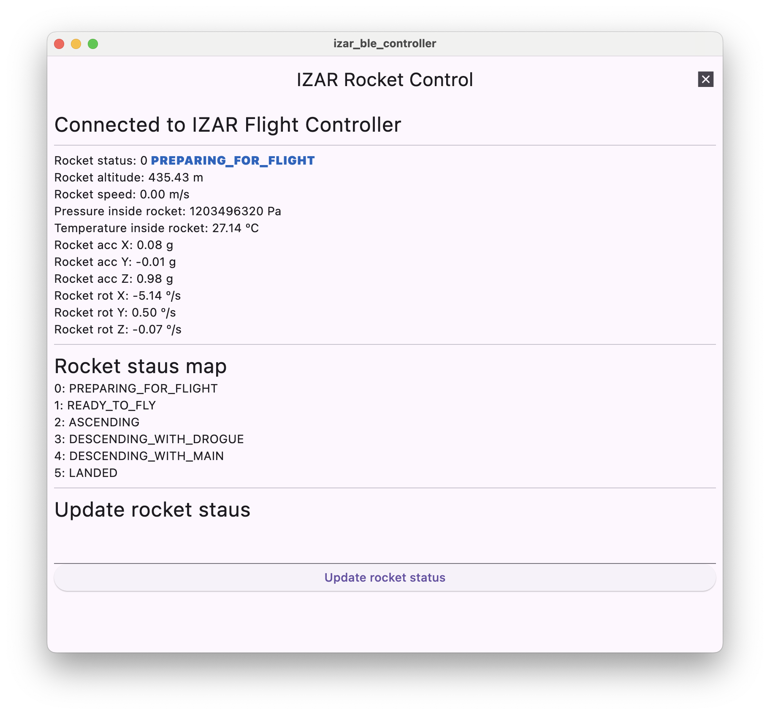Click the Update rocket status button
Viewport: 770px width, 715px height.
click(385, 577)
